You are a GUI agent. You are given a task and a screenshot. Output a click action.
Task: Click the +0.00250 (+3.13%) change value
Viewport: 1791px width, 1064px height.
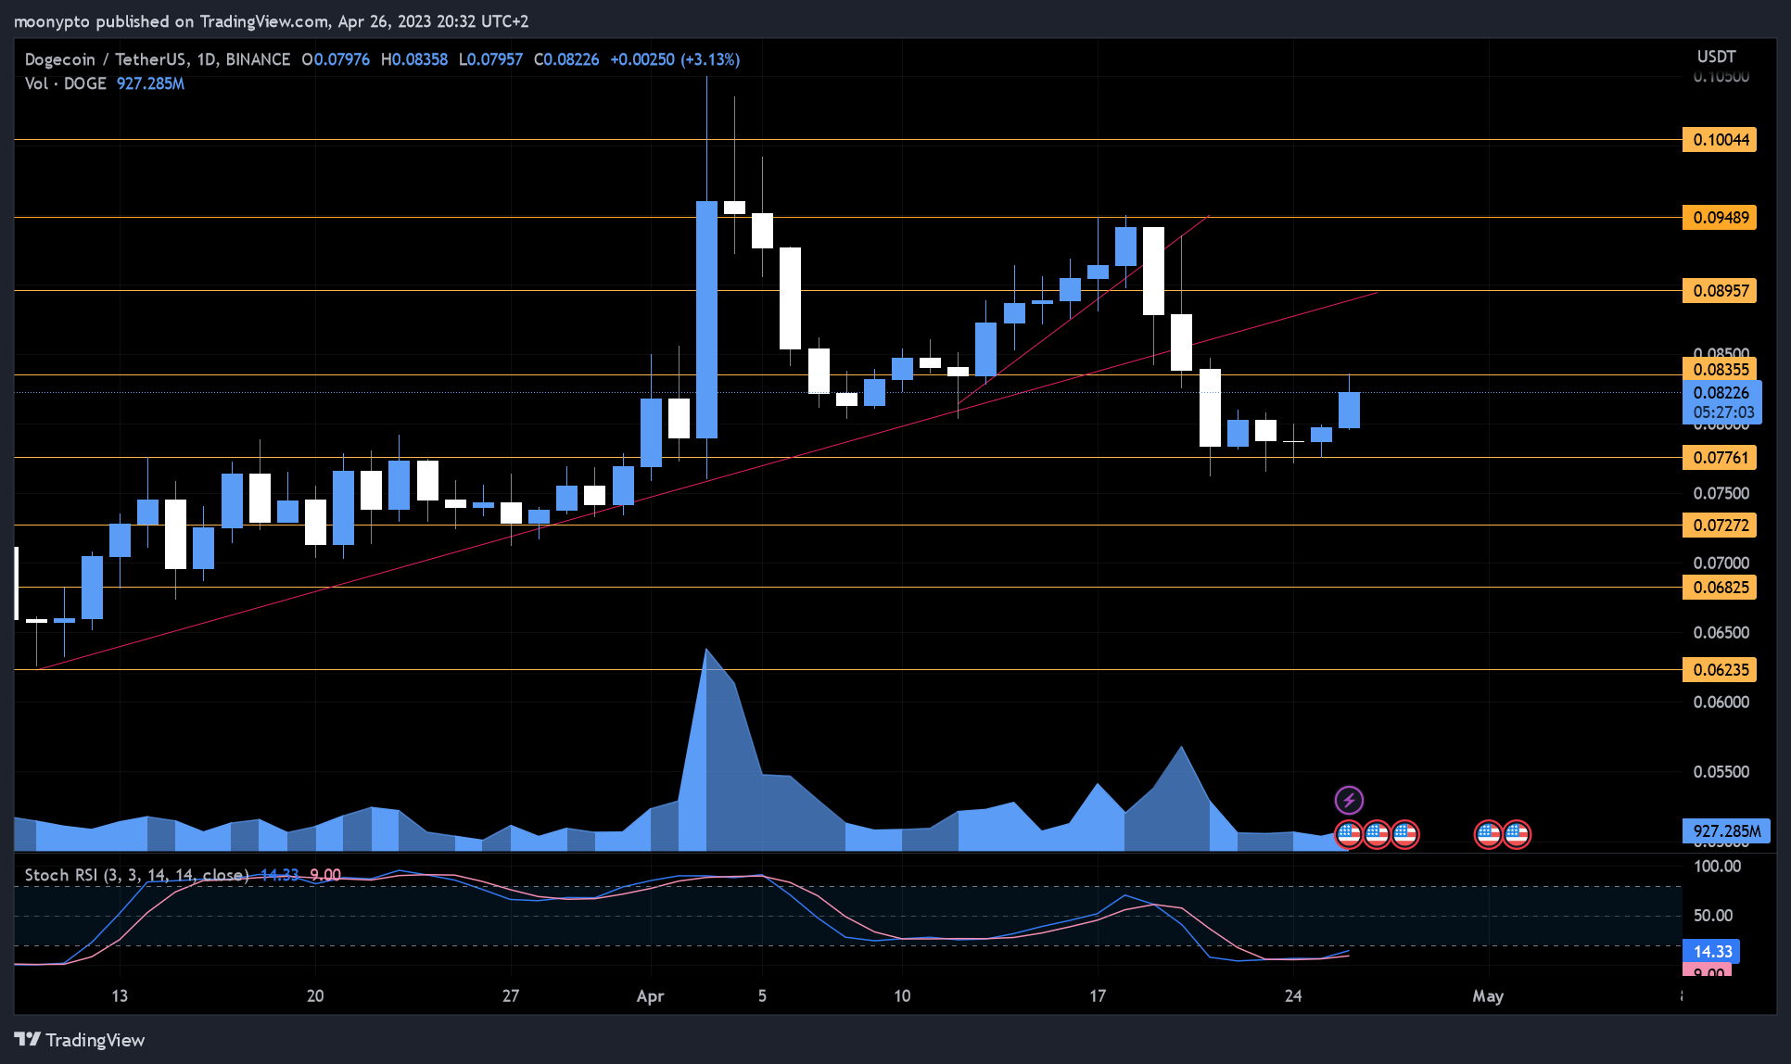[675, 59]
